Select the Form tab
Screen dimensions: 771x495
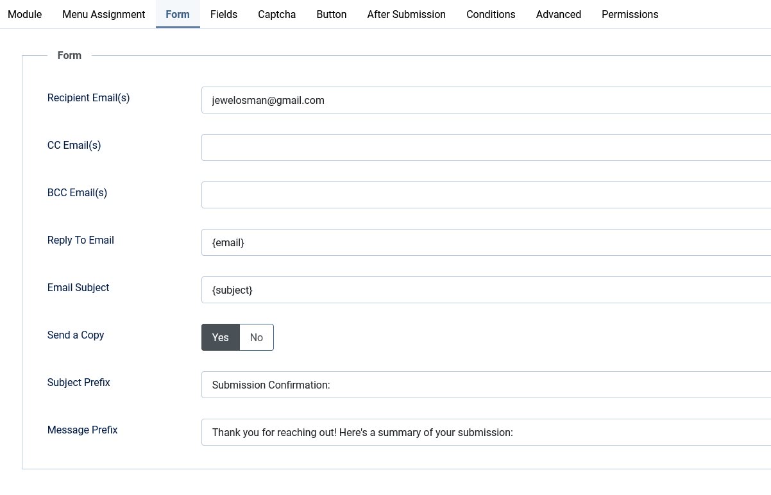(178, 14)
